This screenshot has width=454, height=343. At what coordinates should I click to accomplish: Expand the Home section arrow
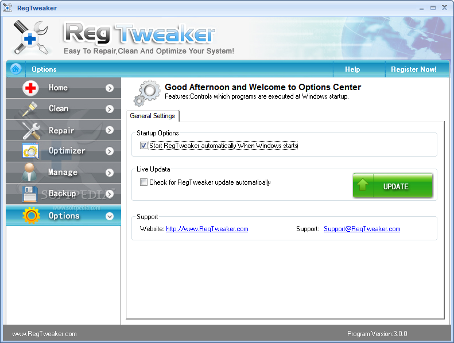coord(110,88)
